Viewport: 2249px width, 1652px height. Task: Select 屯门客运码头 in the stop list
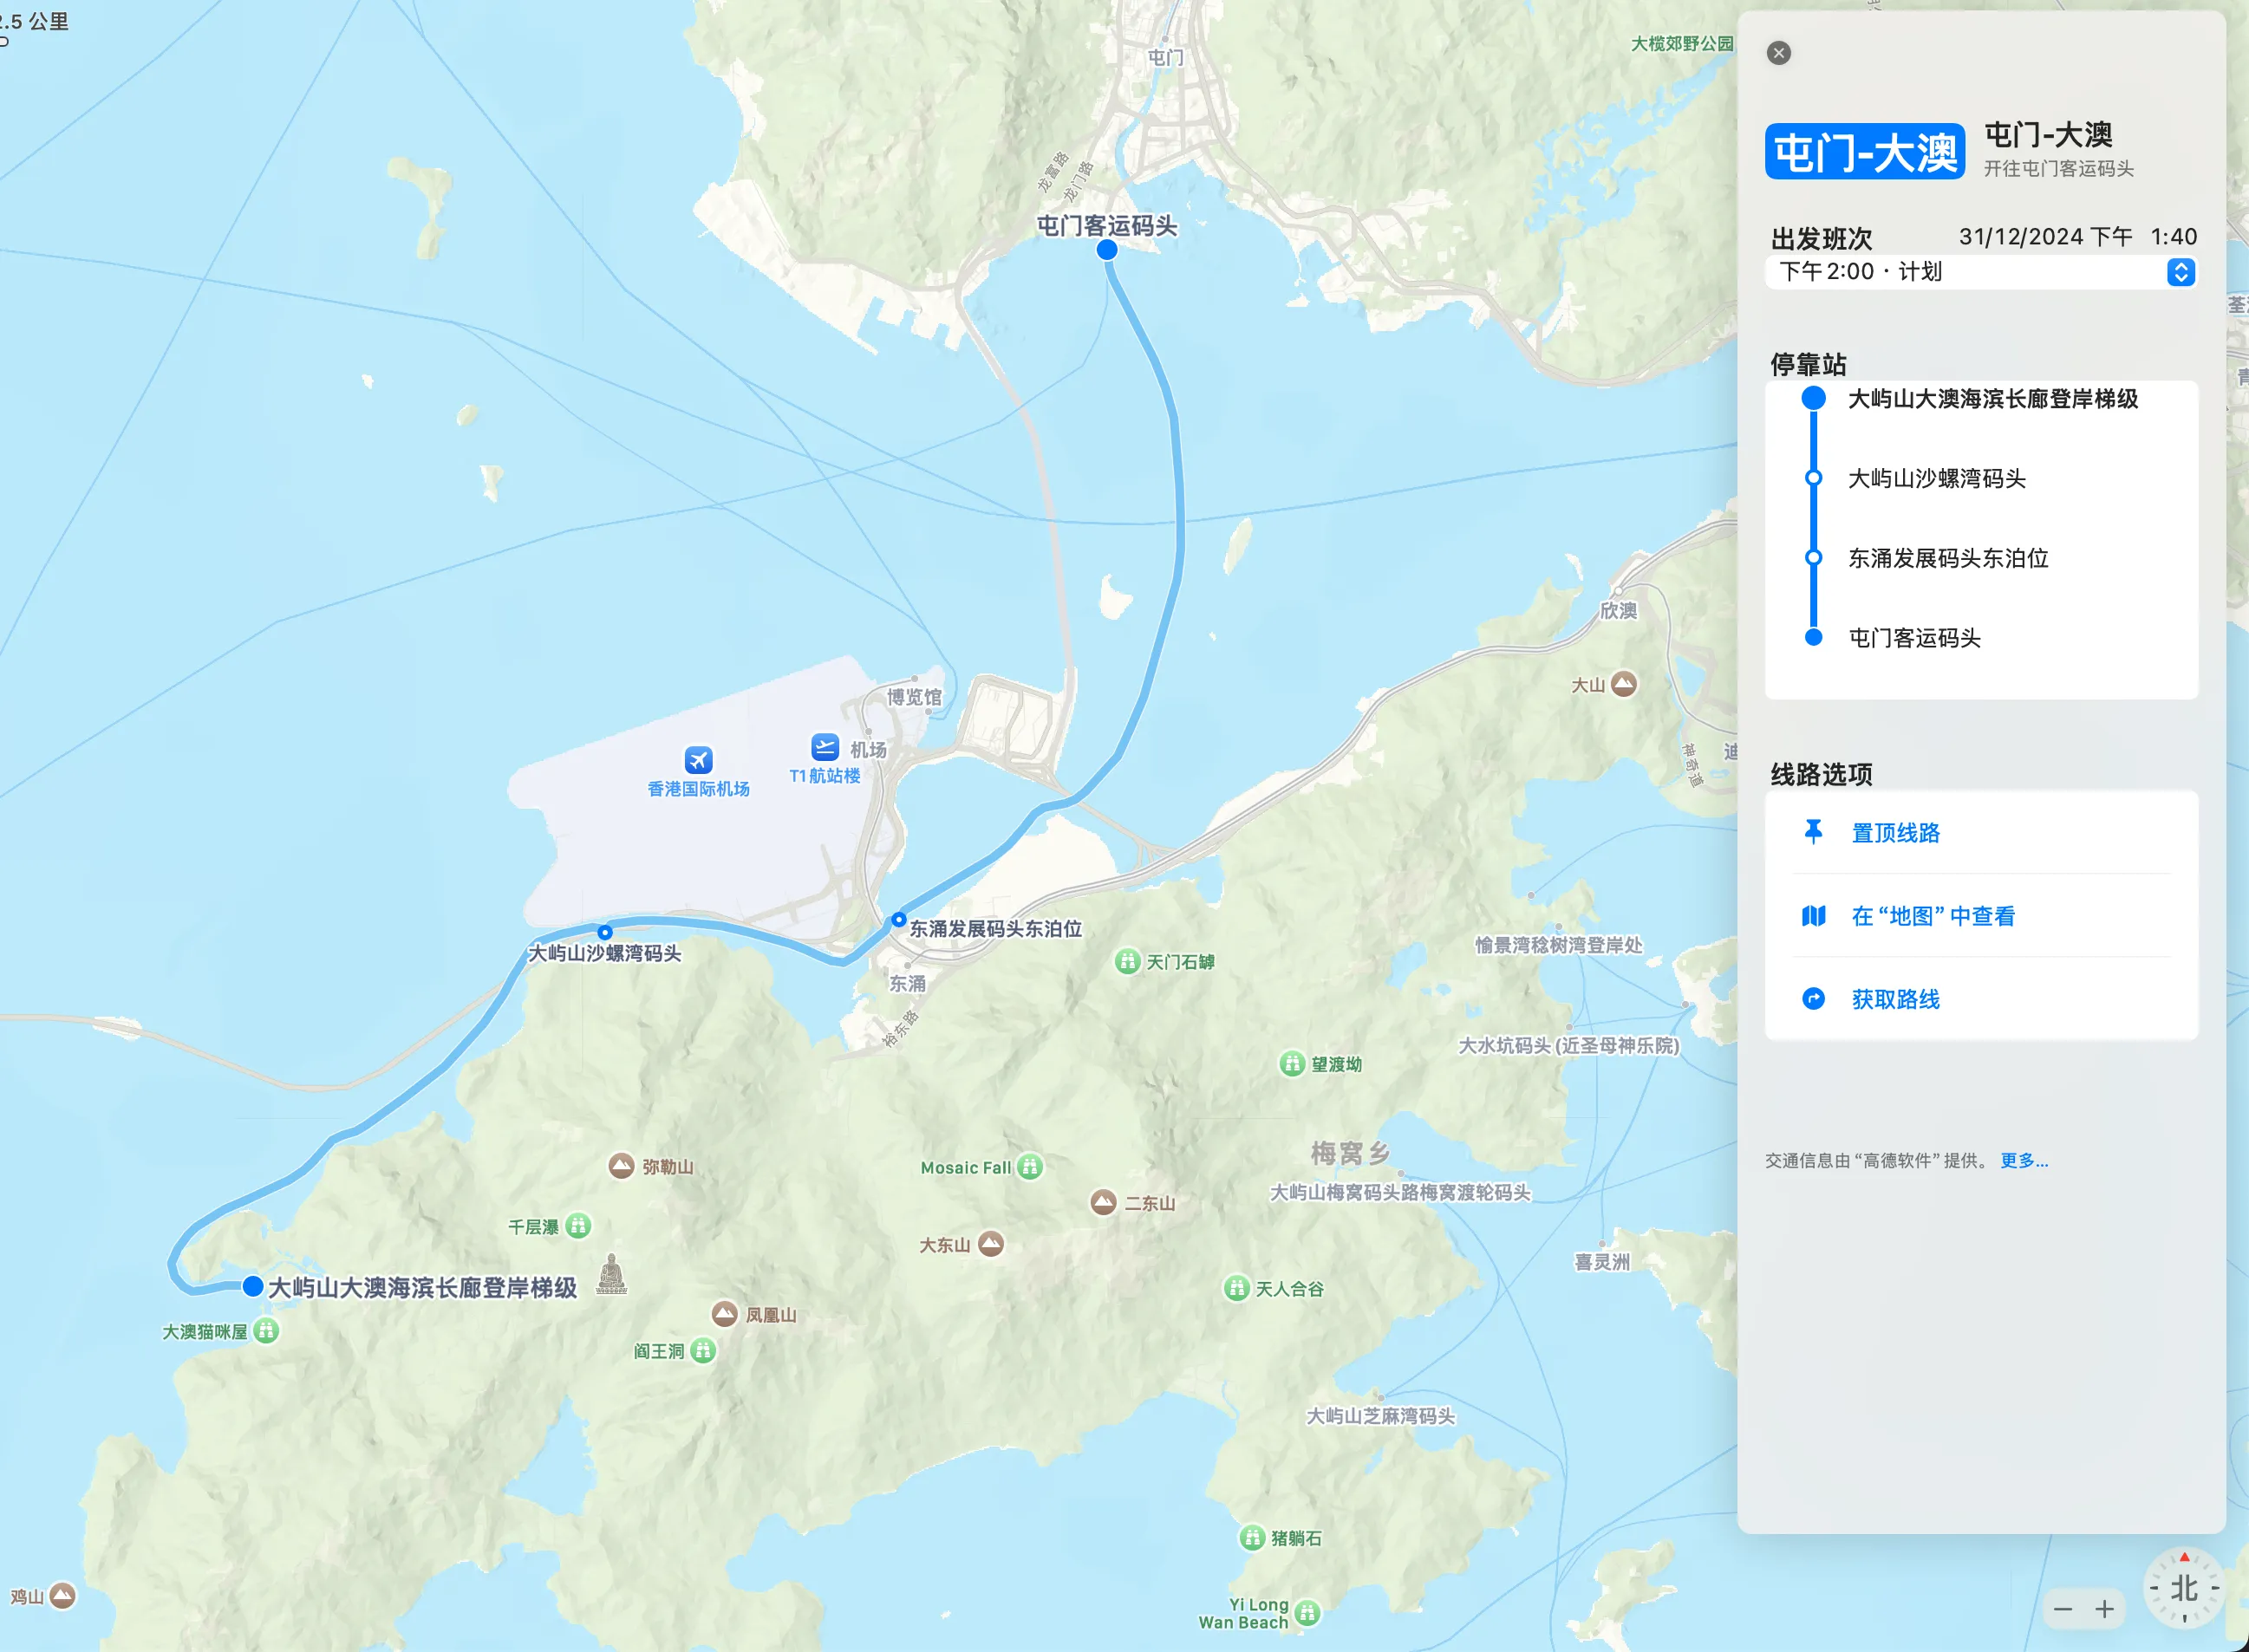tap(1913, 638)
